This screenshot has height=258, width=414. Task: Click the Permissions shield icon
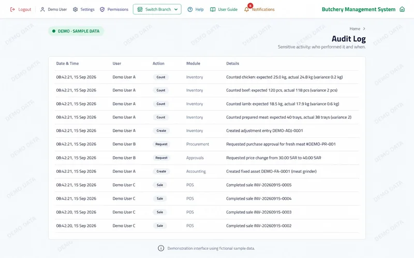(102, 9)
